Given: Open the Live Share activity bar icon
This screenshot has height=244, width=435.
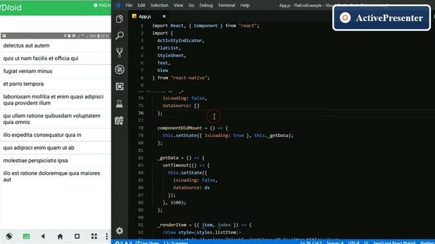Looking at the screenshot, I should (120, 121).
